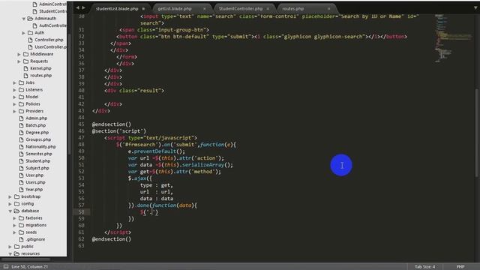Expand the Policies folder arrow

[14, 104]
